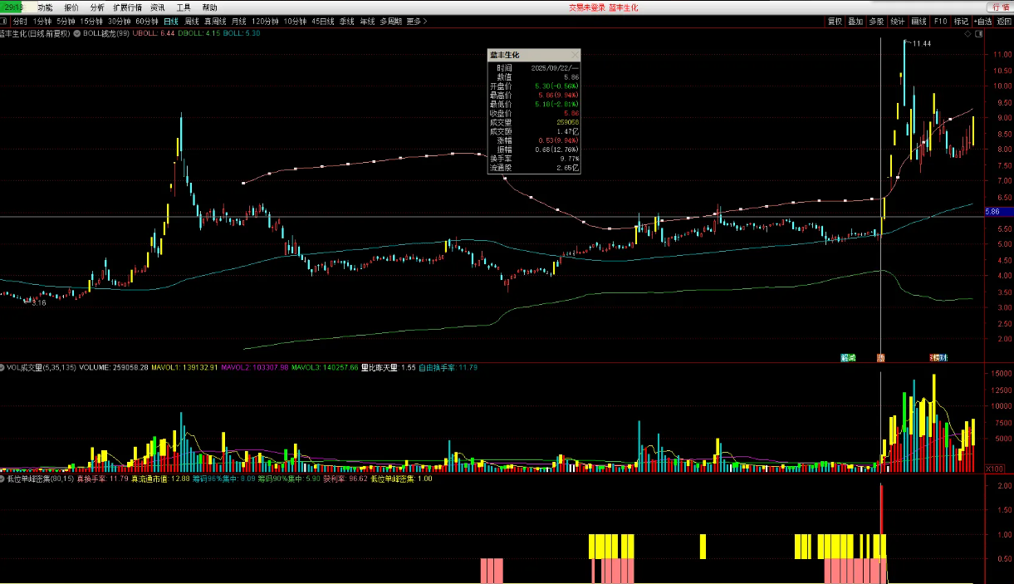Open F10 company information
Viewport: 1014px width, 584px height.
pyautogui.click(x=940, y=21)
